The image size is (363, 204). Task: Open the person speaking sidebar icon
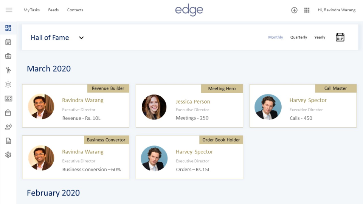click(8, 127)
